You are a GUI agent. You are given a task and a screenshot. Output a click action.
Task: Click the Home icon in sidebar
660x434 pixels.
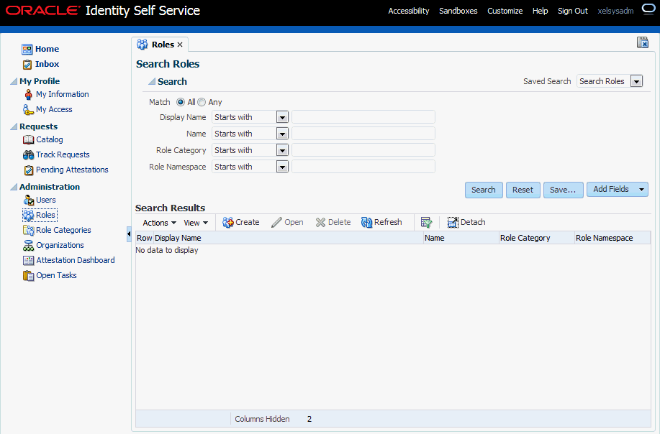(27, 49)
